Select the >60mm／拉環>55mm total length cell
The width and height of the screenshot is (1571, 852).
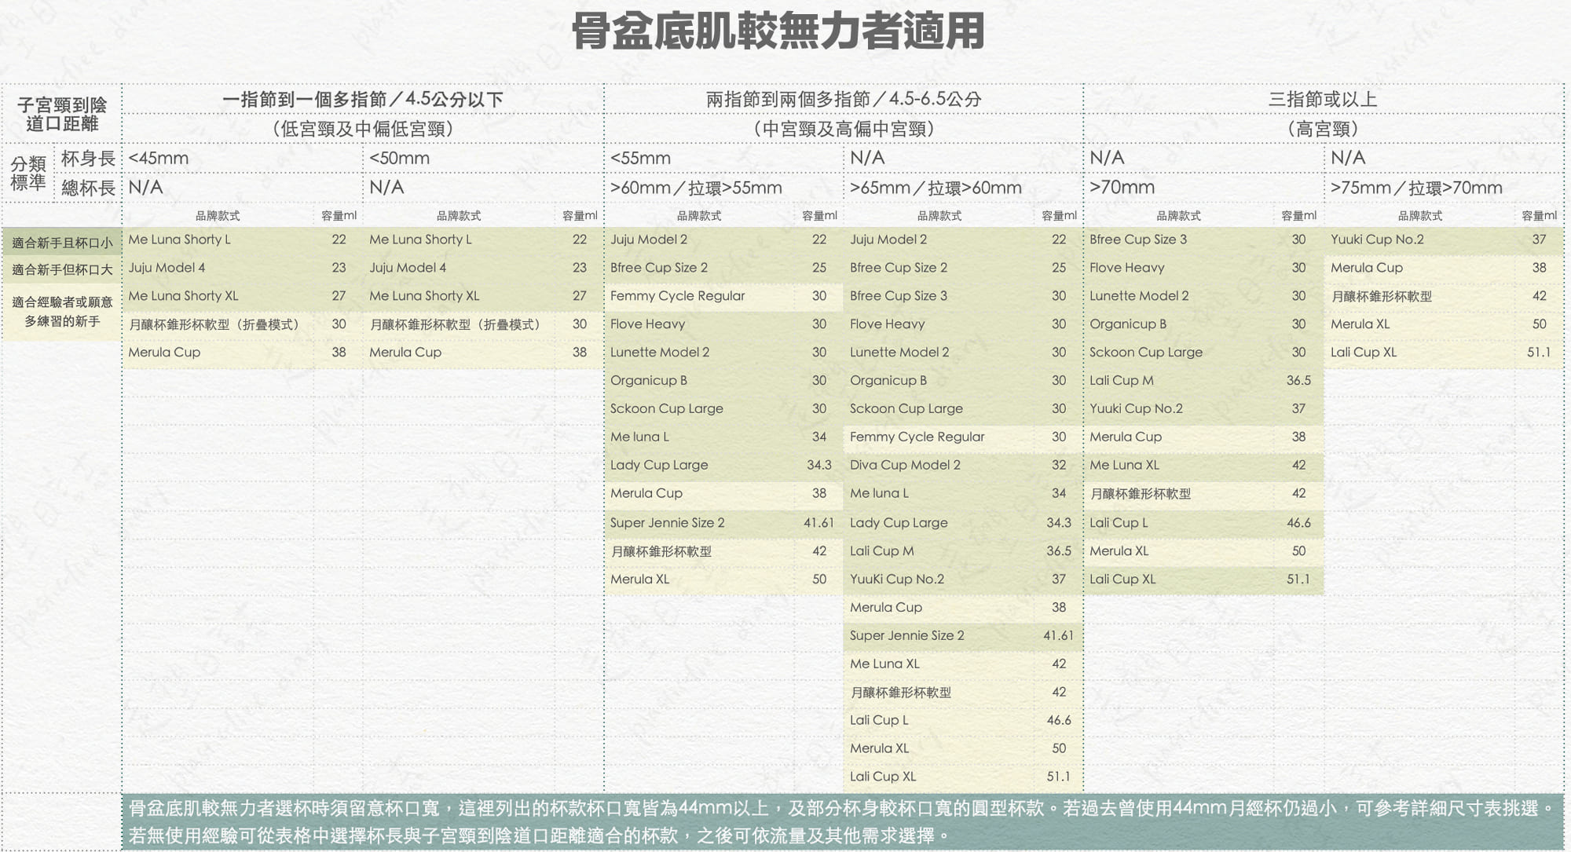click(696, 188)
